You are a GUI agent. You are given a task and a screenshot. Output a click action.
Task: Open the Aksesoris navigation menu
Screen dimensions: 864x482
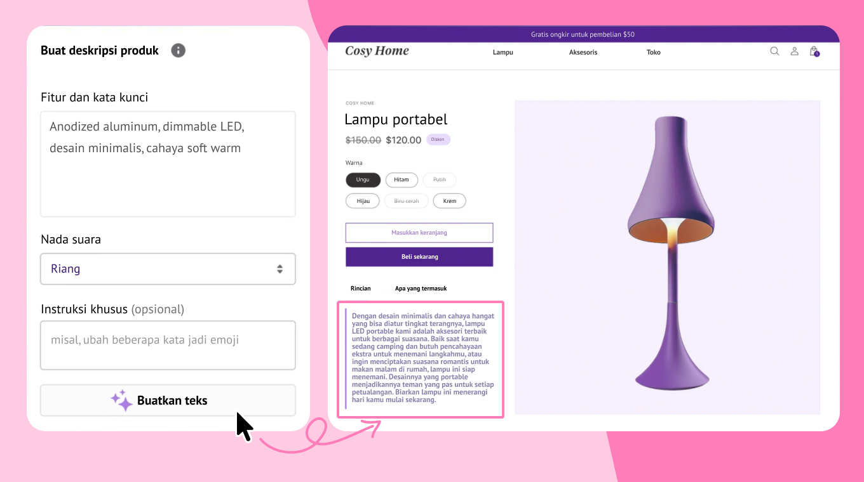[583, 52]
